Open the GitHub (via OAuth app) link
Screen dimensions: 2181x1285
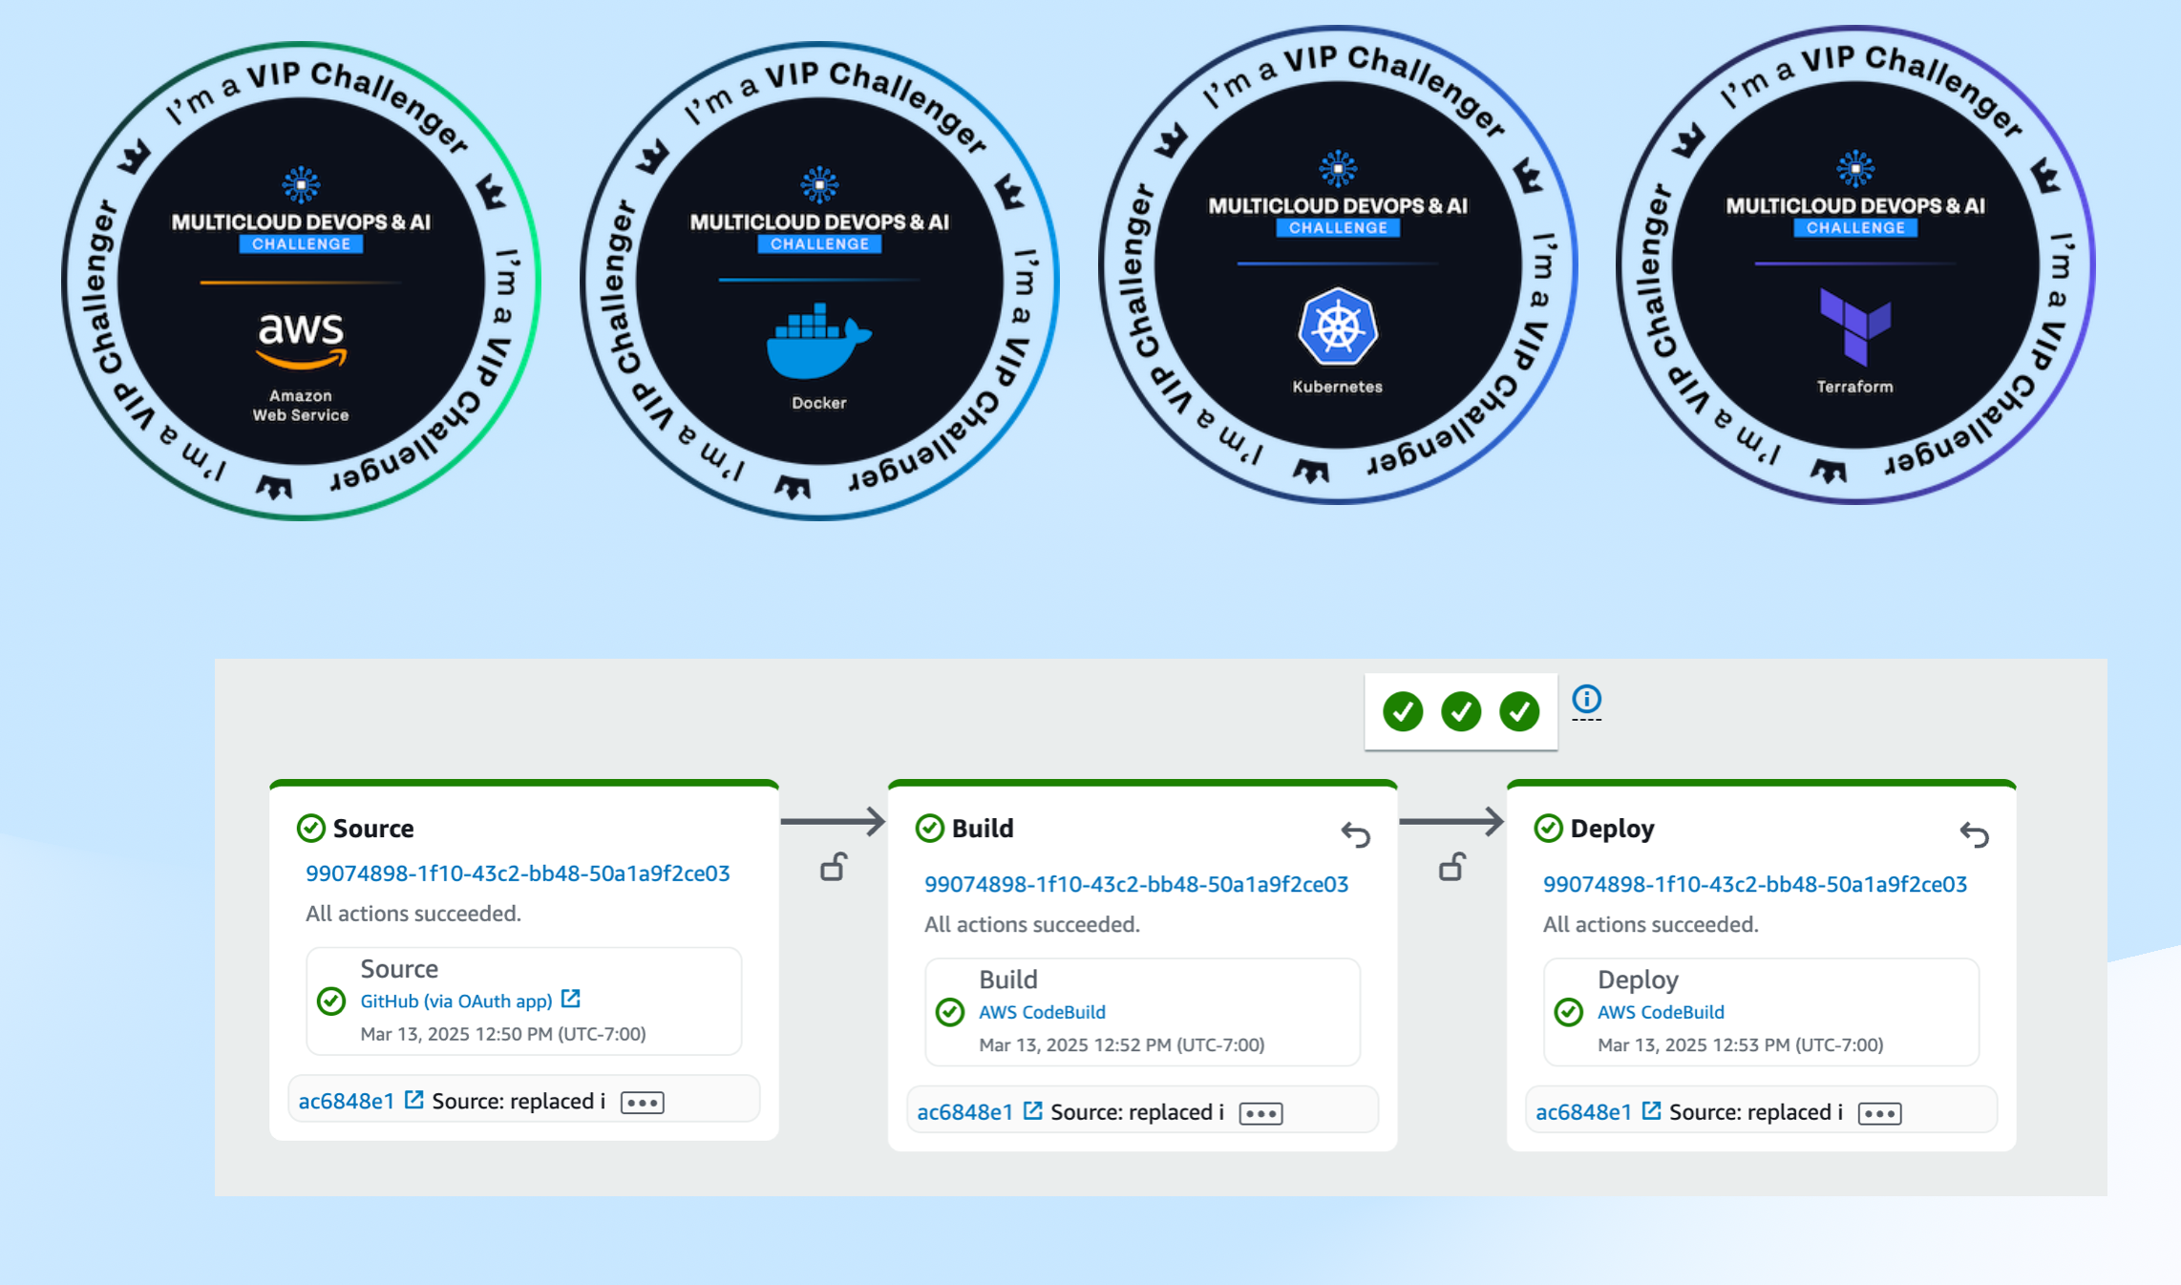[x=456, y=1001]
